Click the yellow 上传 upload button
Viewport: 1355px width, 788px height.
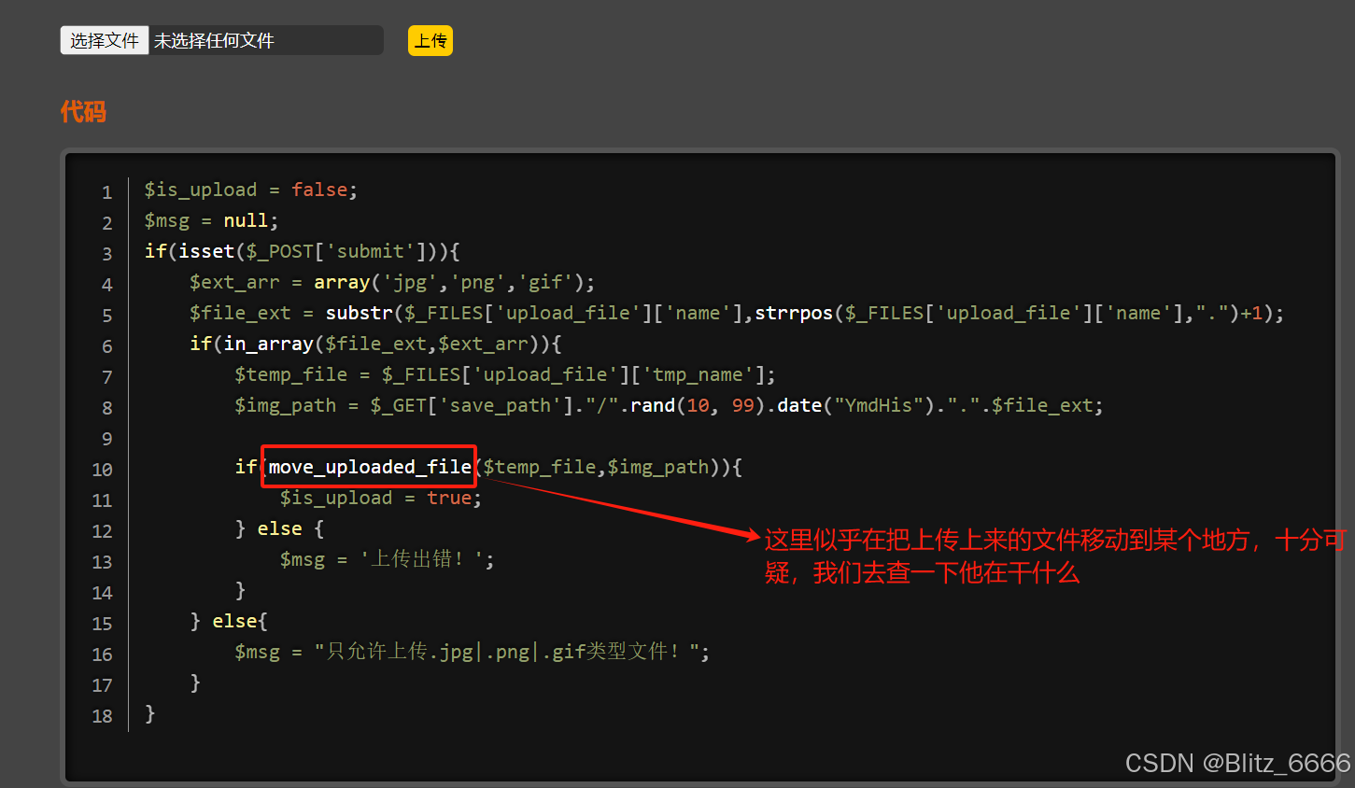click(x=430, y=40)
